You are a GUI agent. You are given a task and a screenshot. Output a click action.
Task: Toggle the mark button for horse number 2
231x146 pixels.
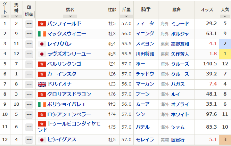tap(29, 24)
